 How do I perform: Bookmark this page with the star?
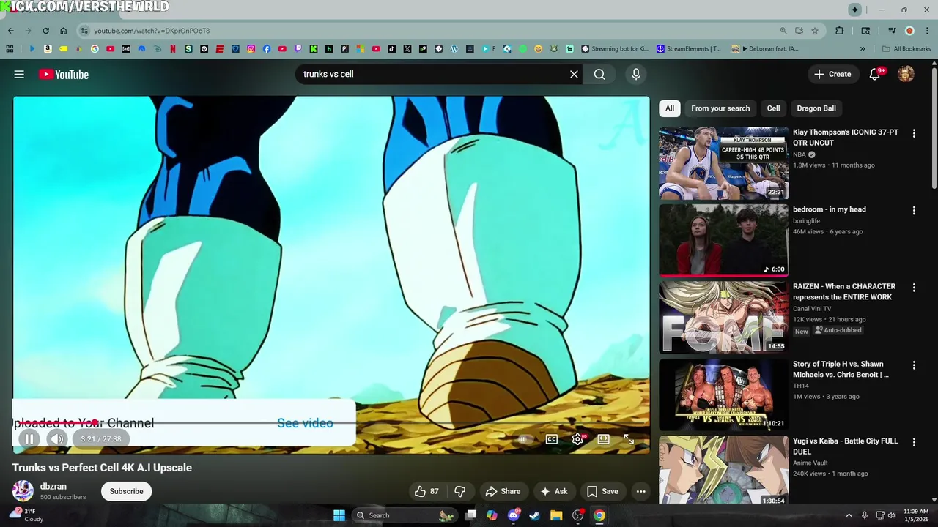tap(815, 31)
